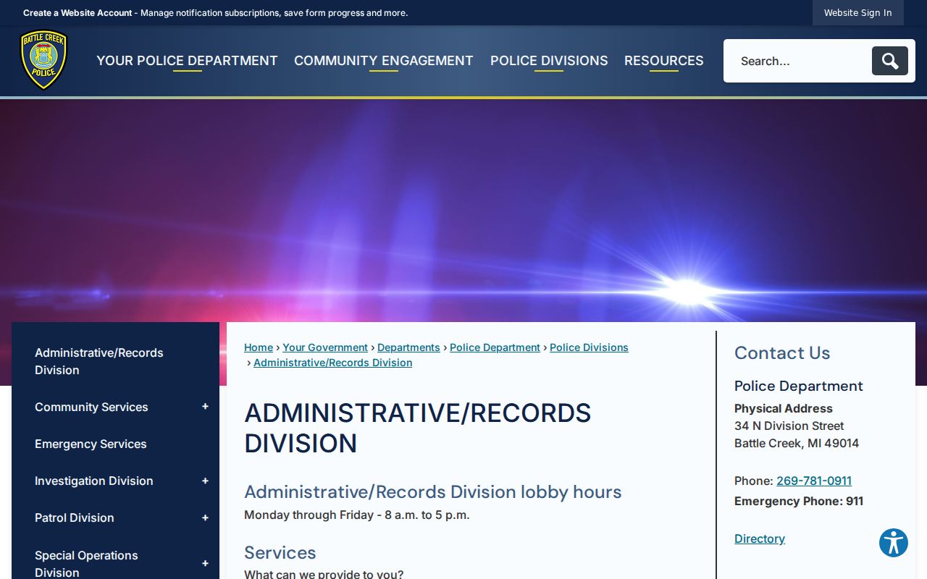The width and height of the screenshot is (927, 579).
Task: Click the Administrative/Records Division breadcrumb link
Action: pos(332,363)
